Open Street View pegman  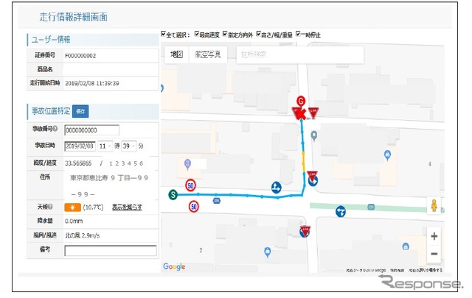(434, 206)
